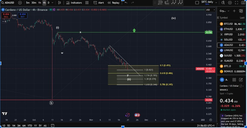Click the blue BUY 0.434 button
Image resolution: width=247 pixels, height=128 pixels.
click(x=23, y=15)
